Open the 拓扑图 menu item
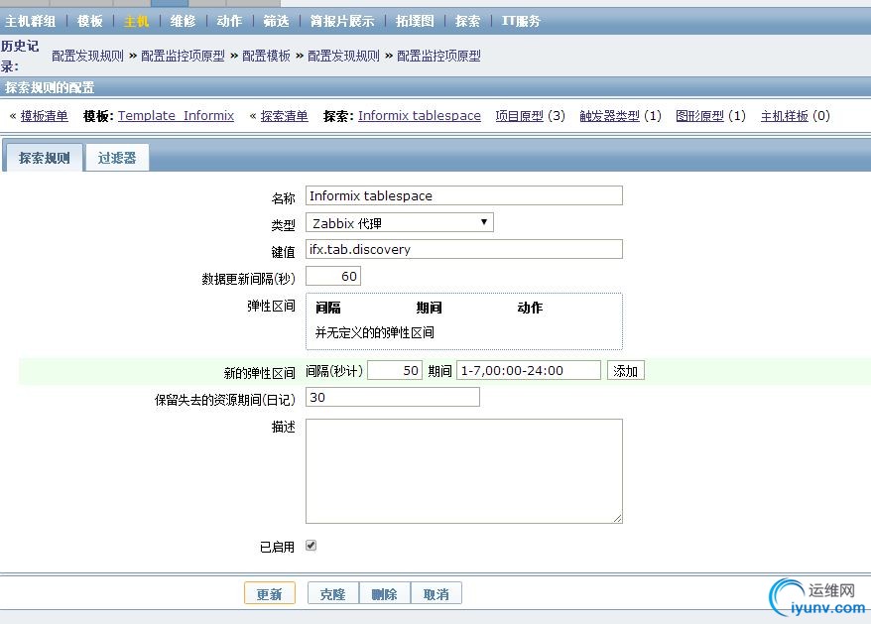 [415, 21]
